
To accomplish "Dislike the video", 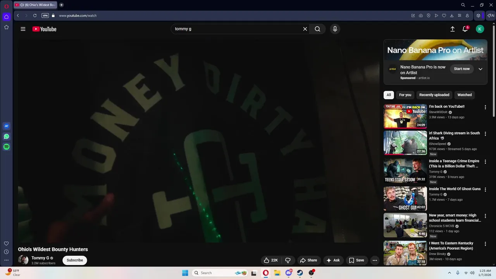I will tap(288, 260).
